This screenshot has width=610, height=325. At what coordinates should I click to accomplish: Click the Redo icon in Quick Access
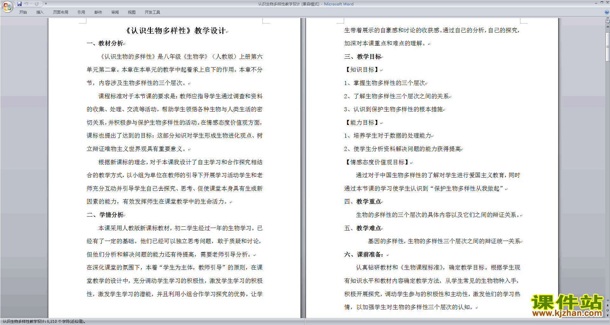click(x=37, y=4)
